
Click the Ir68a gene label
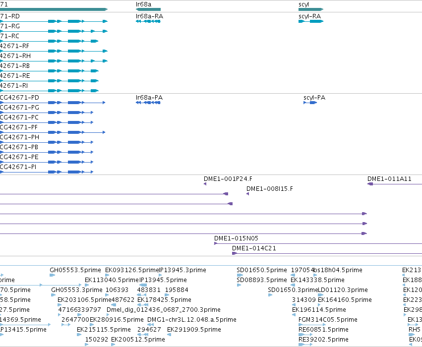[143, 4]
